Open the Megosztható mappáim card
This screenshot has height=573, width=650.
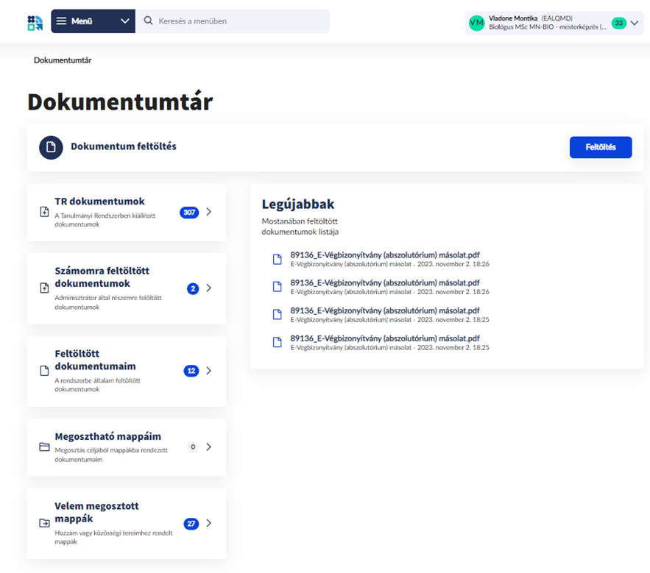pyautogui.click(x=107, y=437)
